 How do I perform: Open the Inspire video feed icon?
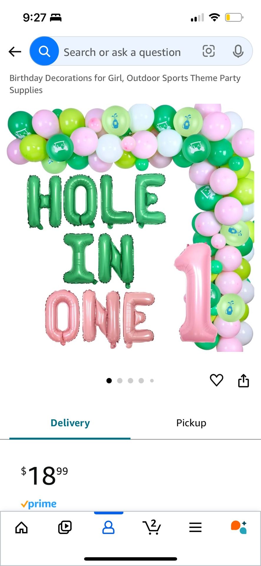[x=65, y=527]
